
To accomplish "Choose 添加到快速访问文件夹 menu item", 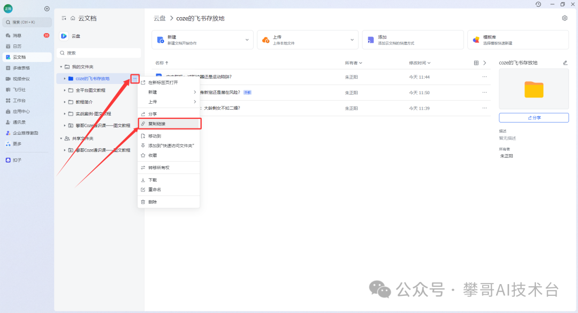I will click(x=169, y=146).
